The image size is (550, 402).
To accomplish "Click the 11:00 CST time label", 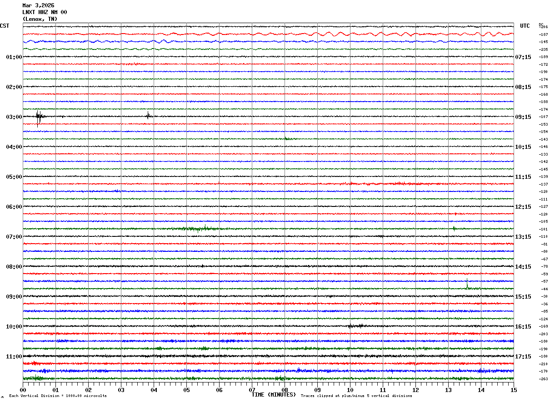I will coord(14,357).
